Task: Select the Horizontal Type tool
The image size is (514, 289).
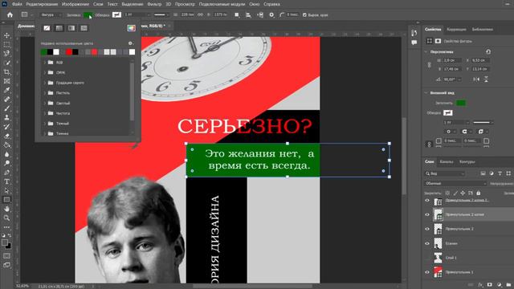Action: coord(6,181)
